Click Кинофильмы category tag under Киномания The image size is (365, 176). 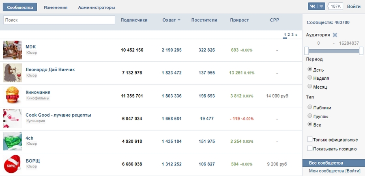[38, 98]
